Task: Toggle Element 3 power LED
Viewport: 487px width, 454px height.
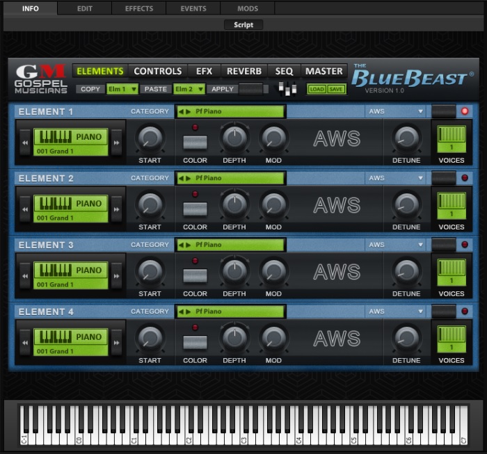Action: [x=465, y=245]
